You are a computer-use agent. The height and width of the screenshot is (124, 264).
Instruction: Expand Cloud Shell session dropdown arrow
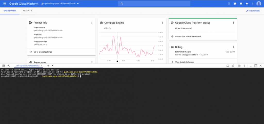[52, 66]
